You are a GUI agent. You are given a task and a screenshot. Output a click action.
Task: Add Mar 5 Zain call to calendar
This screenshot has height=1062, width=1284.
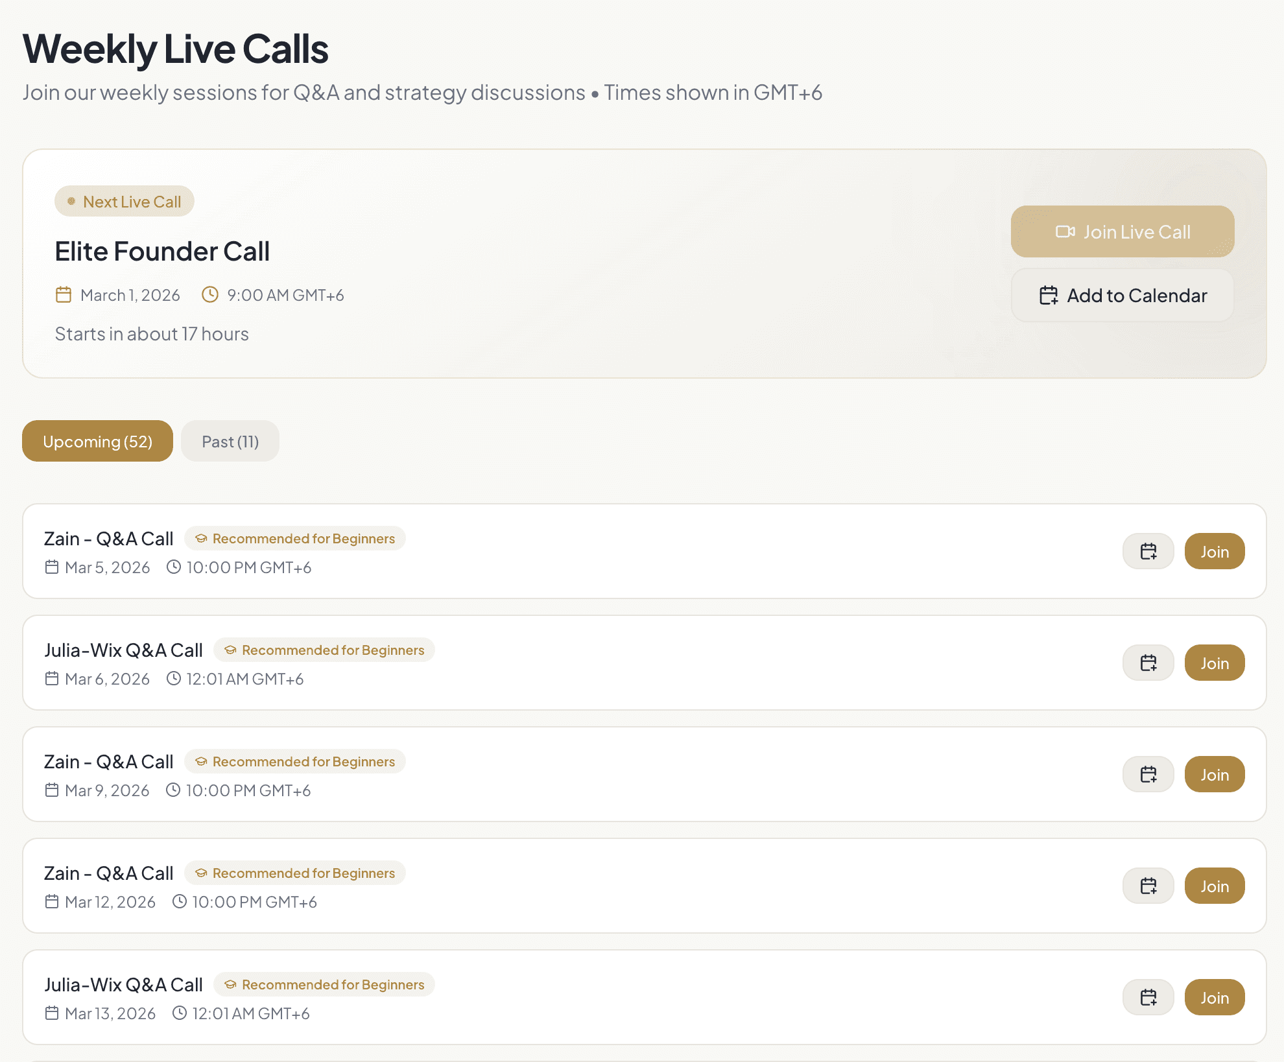[1148, 552]
